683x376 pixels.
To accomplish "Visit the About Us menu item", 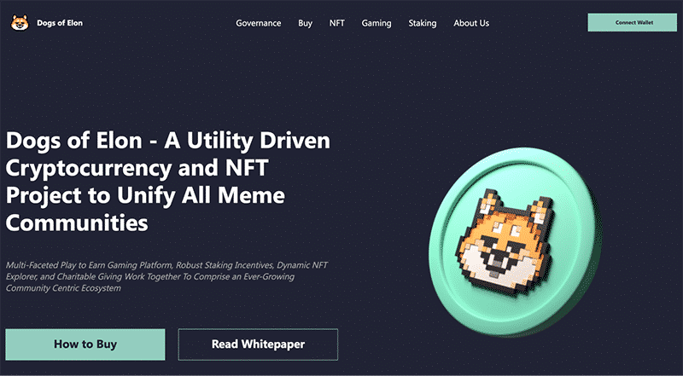I will (471, 23).
